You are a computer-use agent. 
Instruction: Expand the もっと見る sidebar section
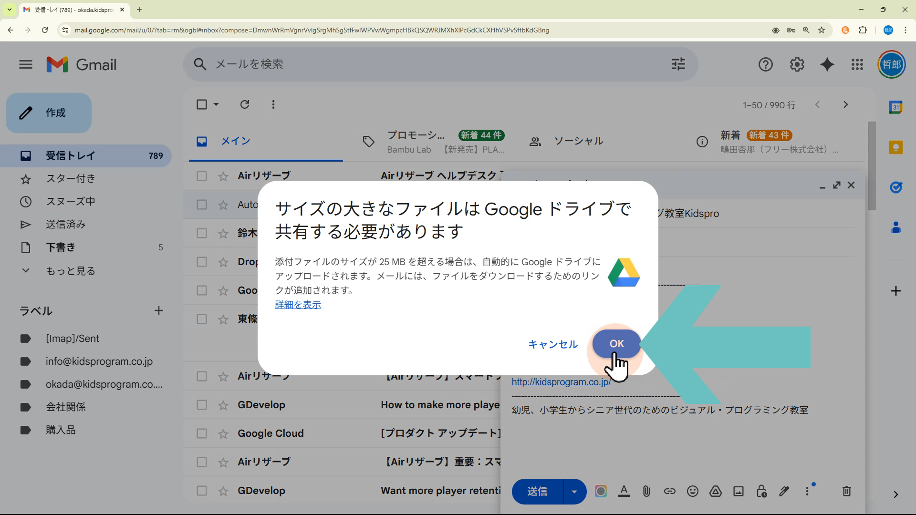(x=70, y=271)
